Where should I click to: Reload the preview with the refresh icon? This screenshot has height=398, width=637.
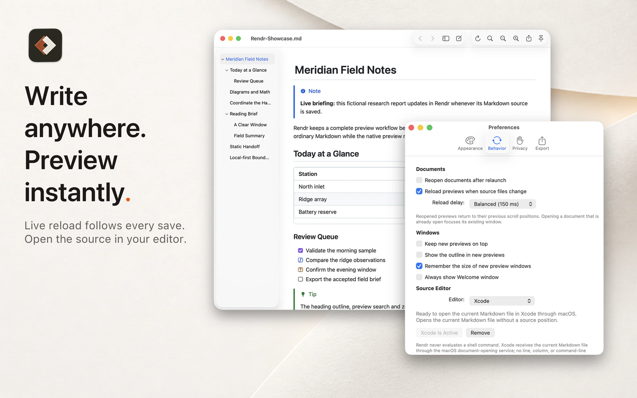[x=478, y=38]
